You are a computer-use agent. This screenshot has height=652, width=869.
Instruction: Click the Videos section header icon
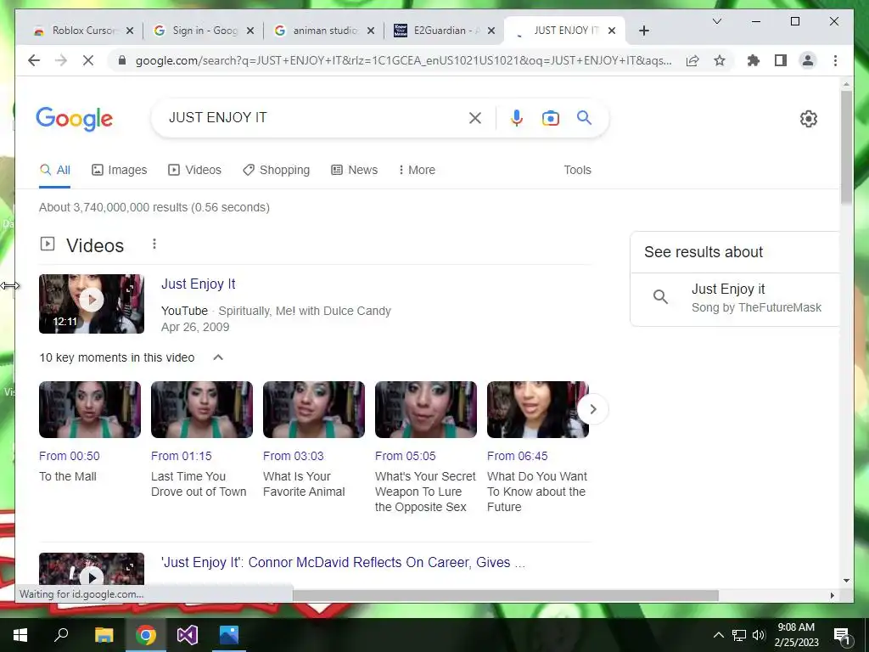point(48,244)
